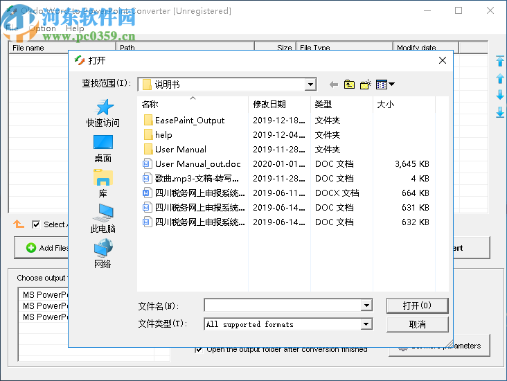507x381 pixels.
Task: Select the User Manual folder
Action: click(x=175, y=150)
